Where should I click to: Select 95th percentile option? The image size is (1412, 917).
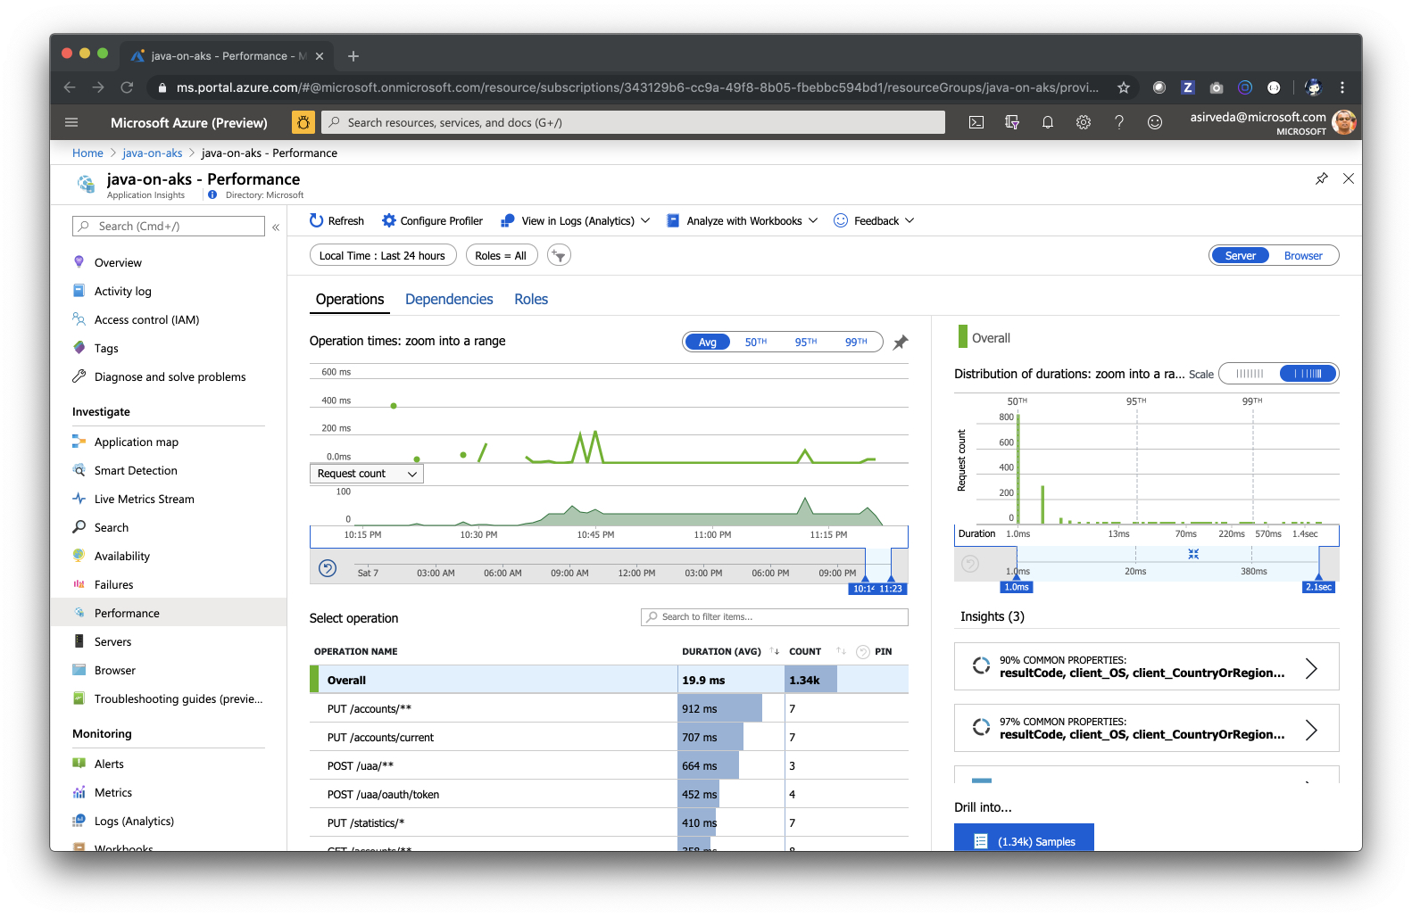pos(806,343)
